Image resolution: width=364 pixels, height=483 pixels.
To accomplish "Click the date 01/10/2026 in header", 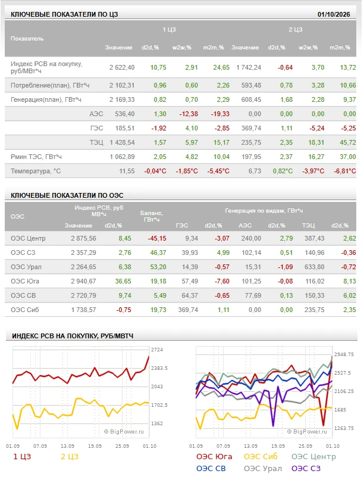I will pos(334,14).
